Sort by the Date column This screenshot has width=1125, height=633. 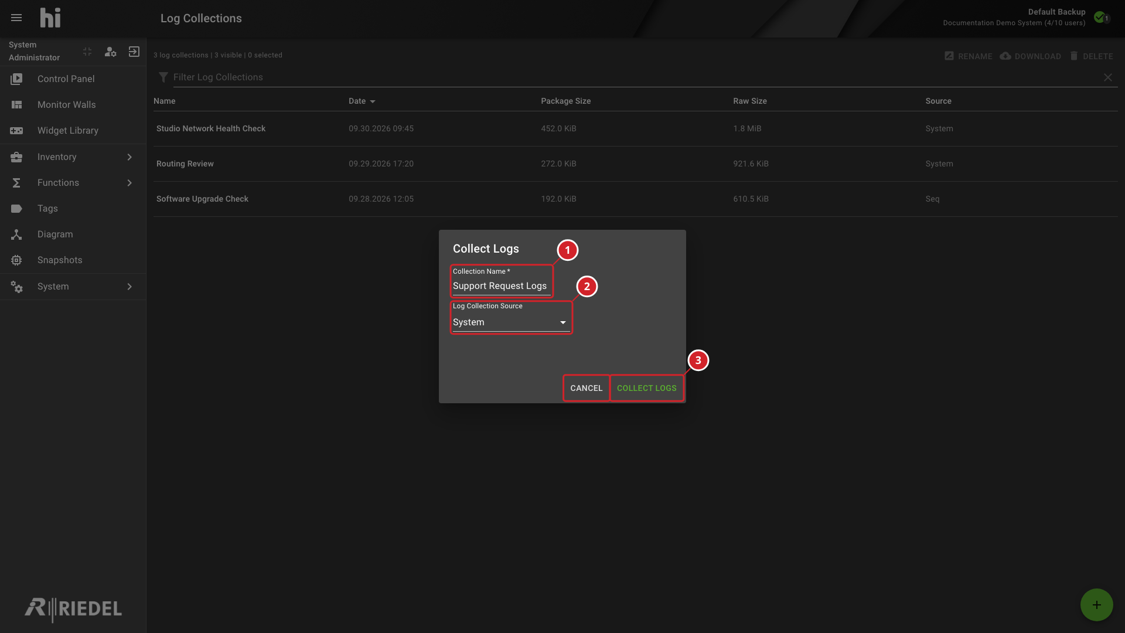[x=362, y=101]
